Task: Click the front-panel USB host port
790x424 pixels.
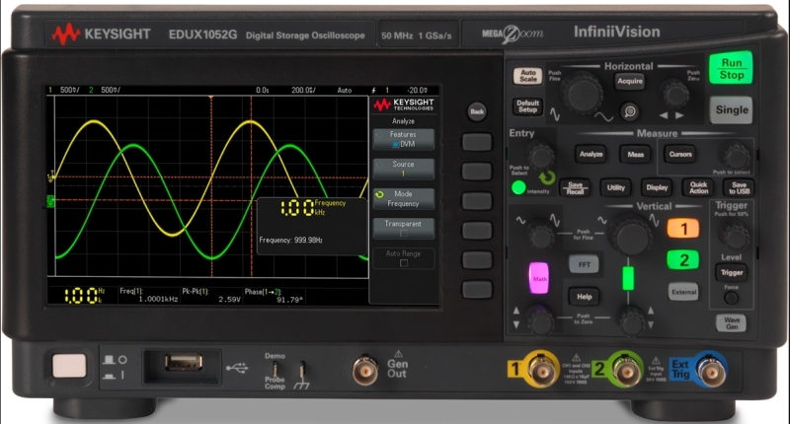Action: click(184, 362)
